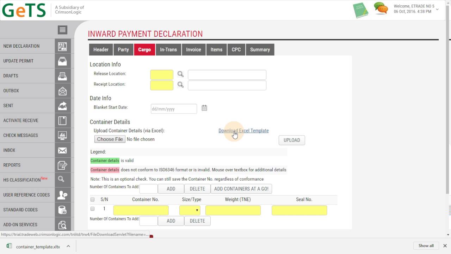Open container_template.xltx download options chevron
This screenshot has width=451, height=254.
coord(68,246)
